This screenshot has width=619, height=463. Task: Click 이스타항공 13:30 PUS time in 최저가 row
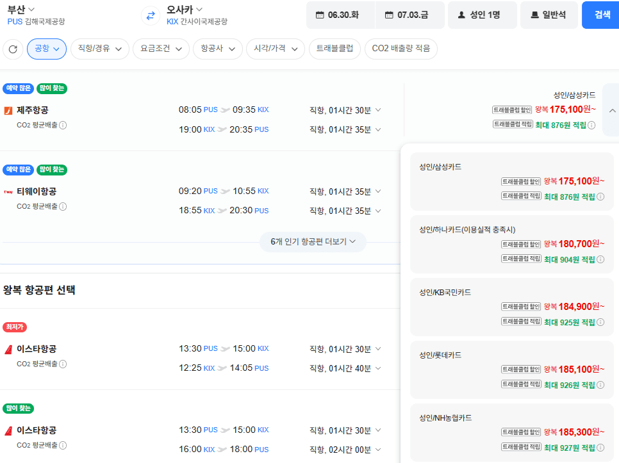(198, 348)
